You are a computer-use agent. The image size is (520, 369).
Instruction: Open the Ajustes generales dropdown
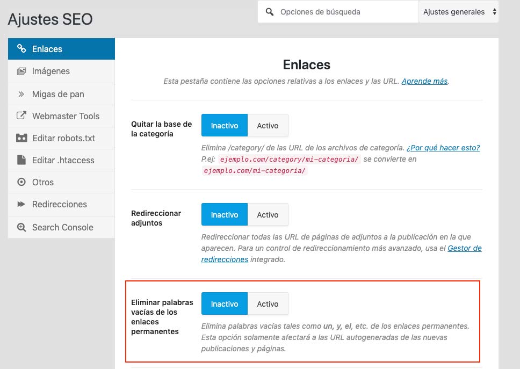459,12
